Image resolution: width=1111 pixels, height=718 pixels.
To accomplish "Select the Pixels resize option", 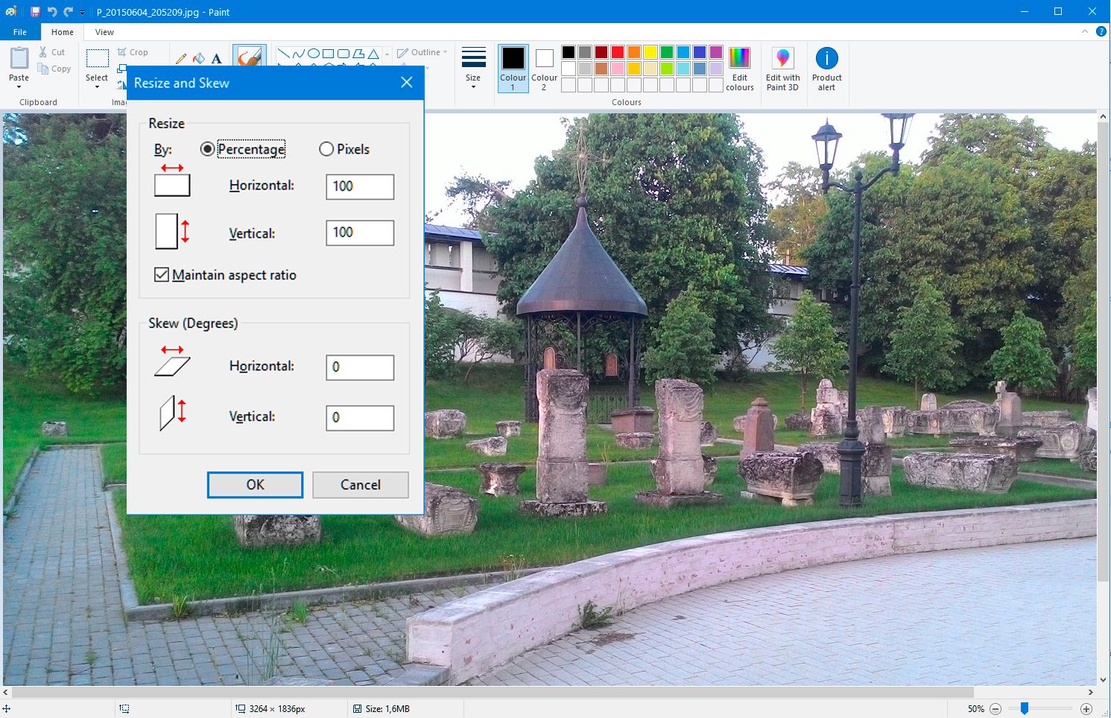I will point(326,149).
